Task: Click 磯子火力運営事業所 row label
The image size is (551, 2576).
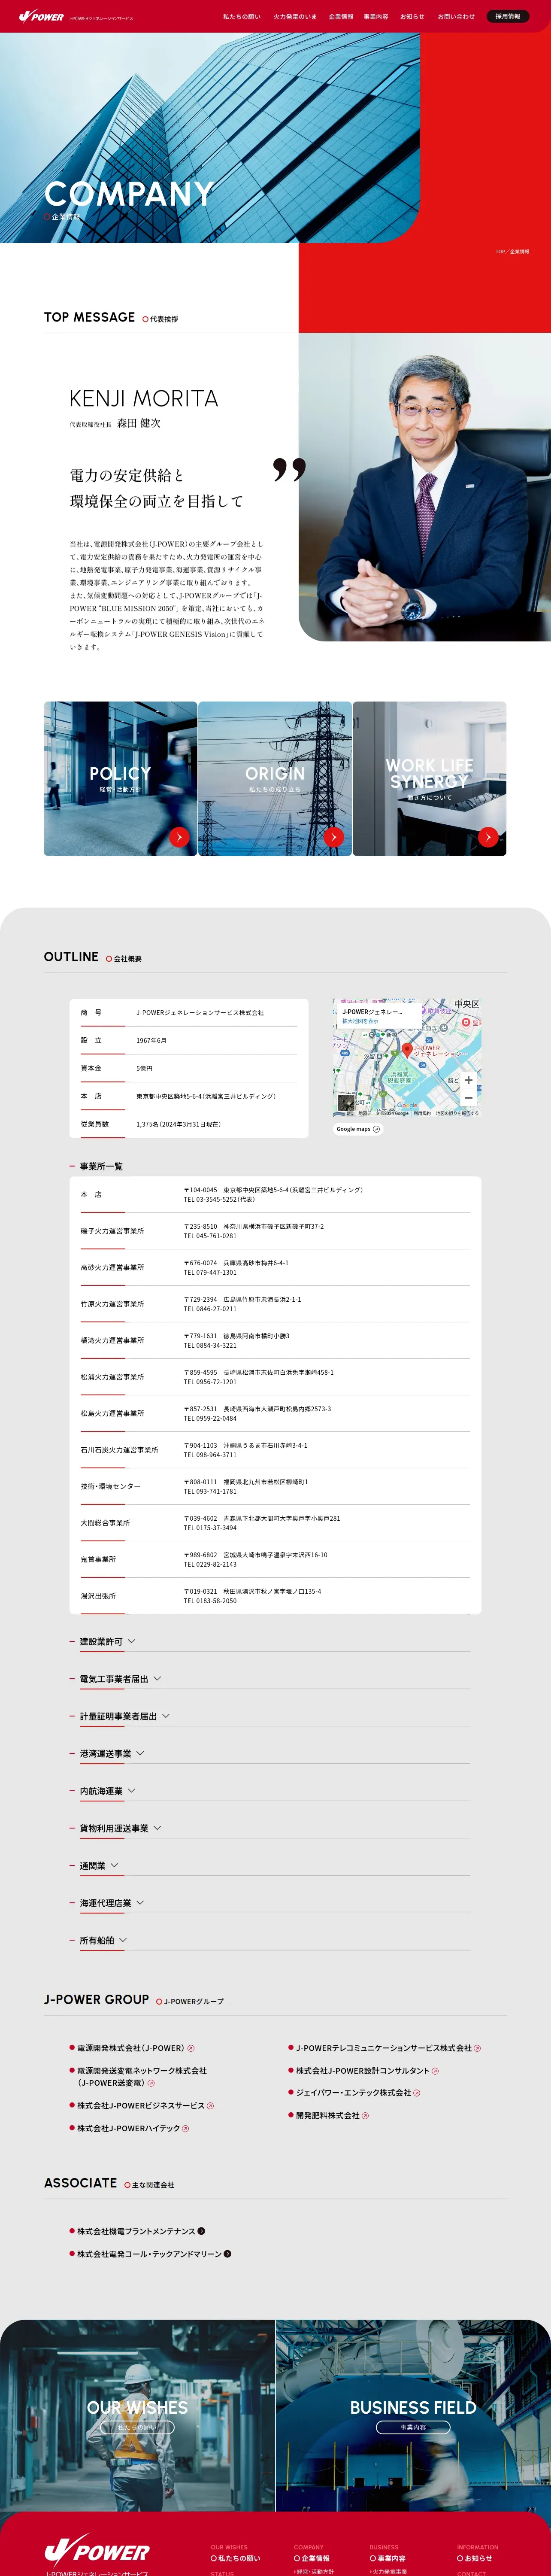Action: 112,1231
